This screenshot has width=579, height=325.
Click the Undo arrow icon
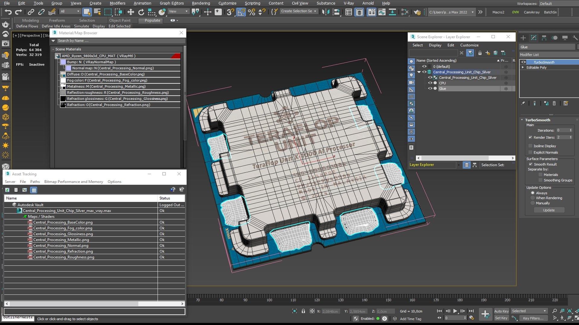pyautogui.click(x=8, y=12)
